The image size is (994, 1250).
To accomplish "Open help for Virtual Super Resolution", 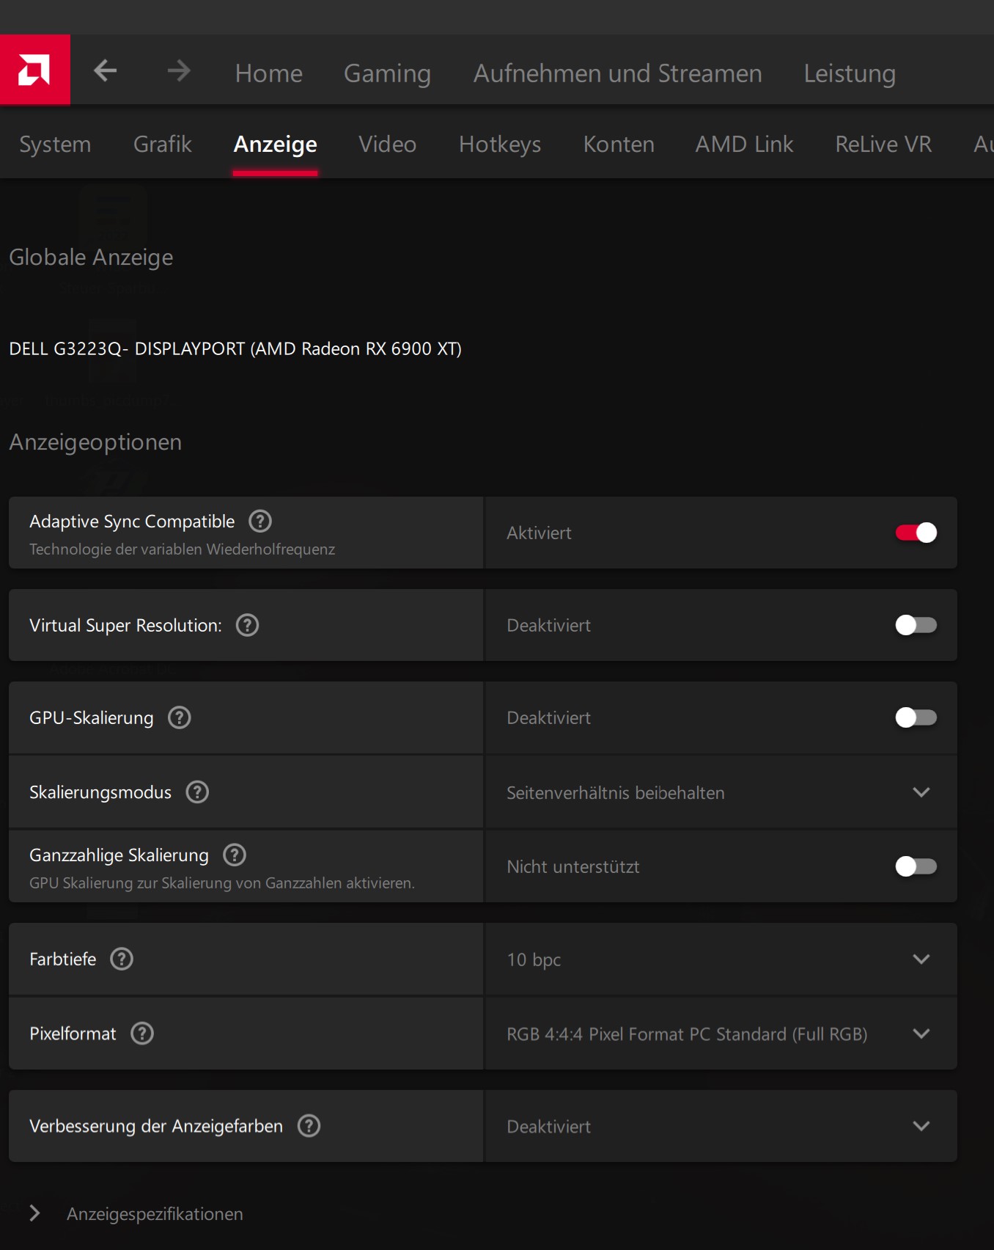I will click(248, 625).
